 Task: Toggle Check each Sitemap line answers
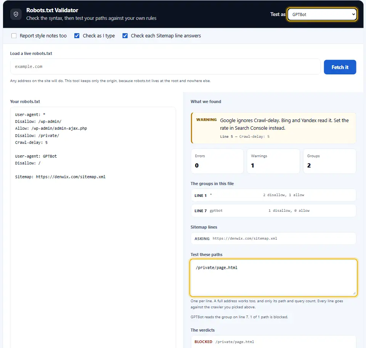125,36
